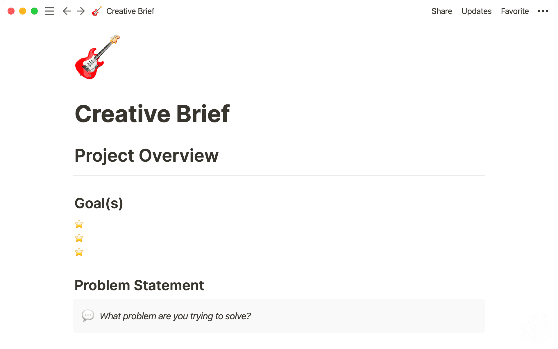The height and width of the screenshot is (349, 558).
Task: Select the second star bullet under Goals
Action: (79, 238)
